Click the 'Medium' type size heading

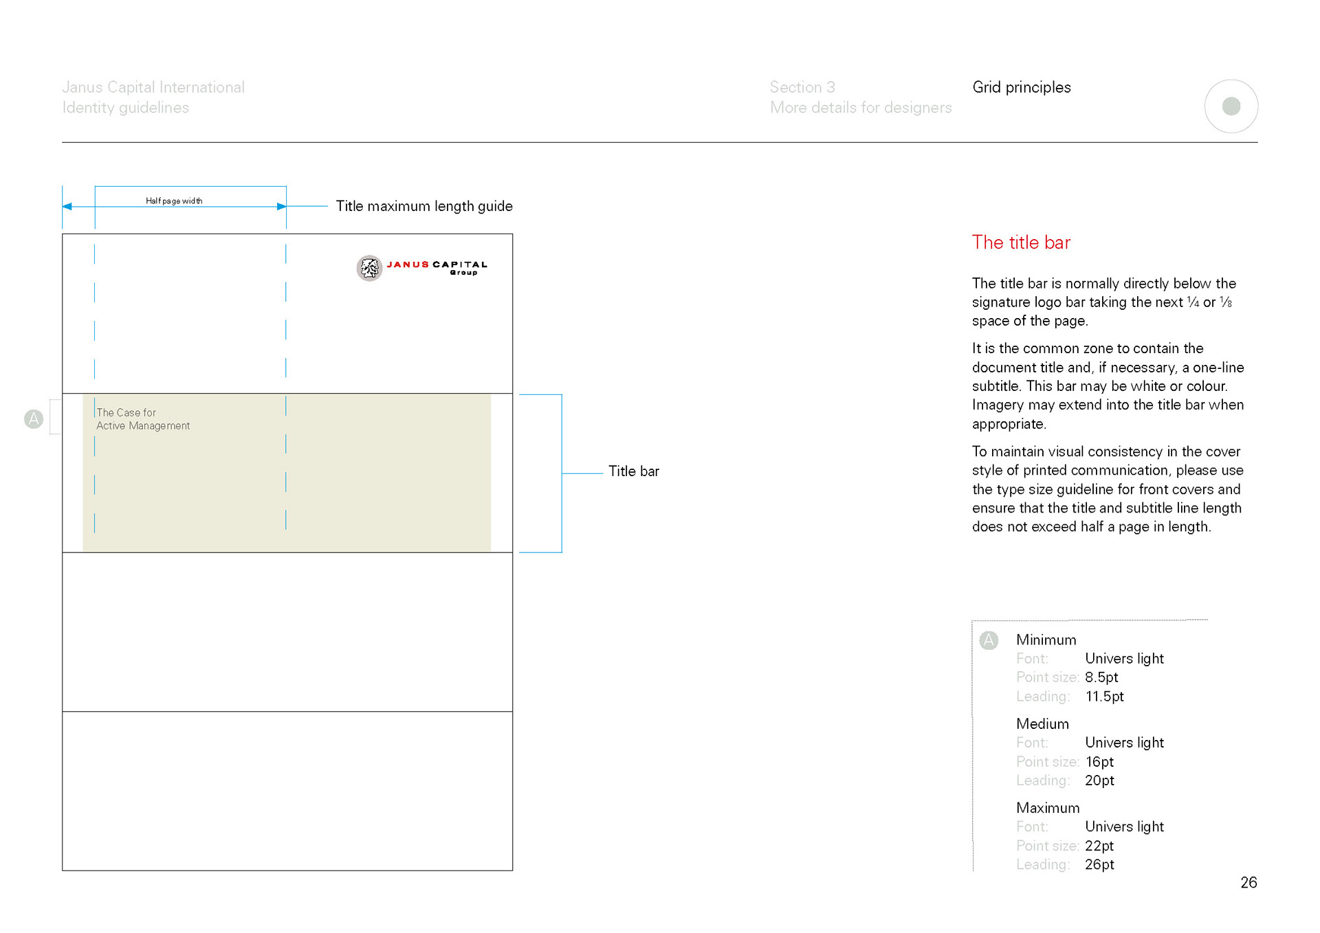coord(1042,724)
